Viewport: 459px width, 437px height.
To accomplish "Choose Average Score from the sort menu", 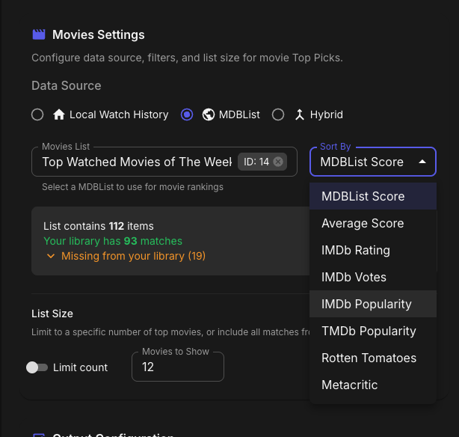I will (x=363, y=223).
